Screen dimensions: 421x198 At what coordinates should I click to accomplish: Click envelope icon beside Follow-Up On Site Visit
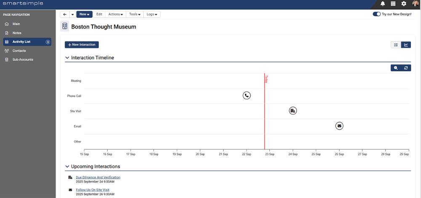coord(70,190)
